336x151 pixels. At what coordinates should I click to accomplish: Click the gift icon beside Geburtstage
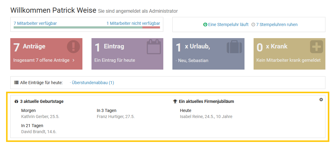[x=16, y=102]
